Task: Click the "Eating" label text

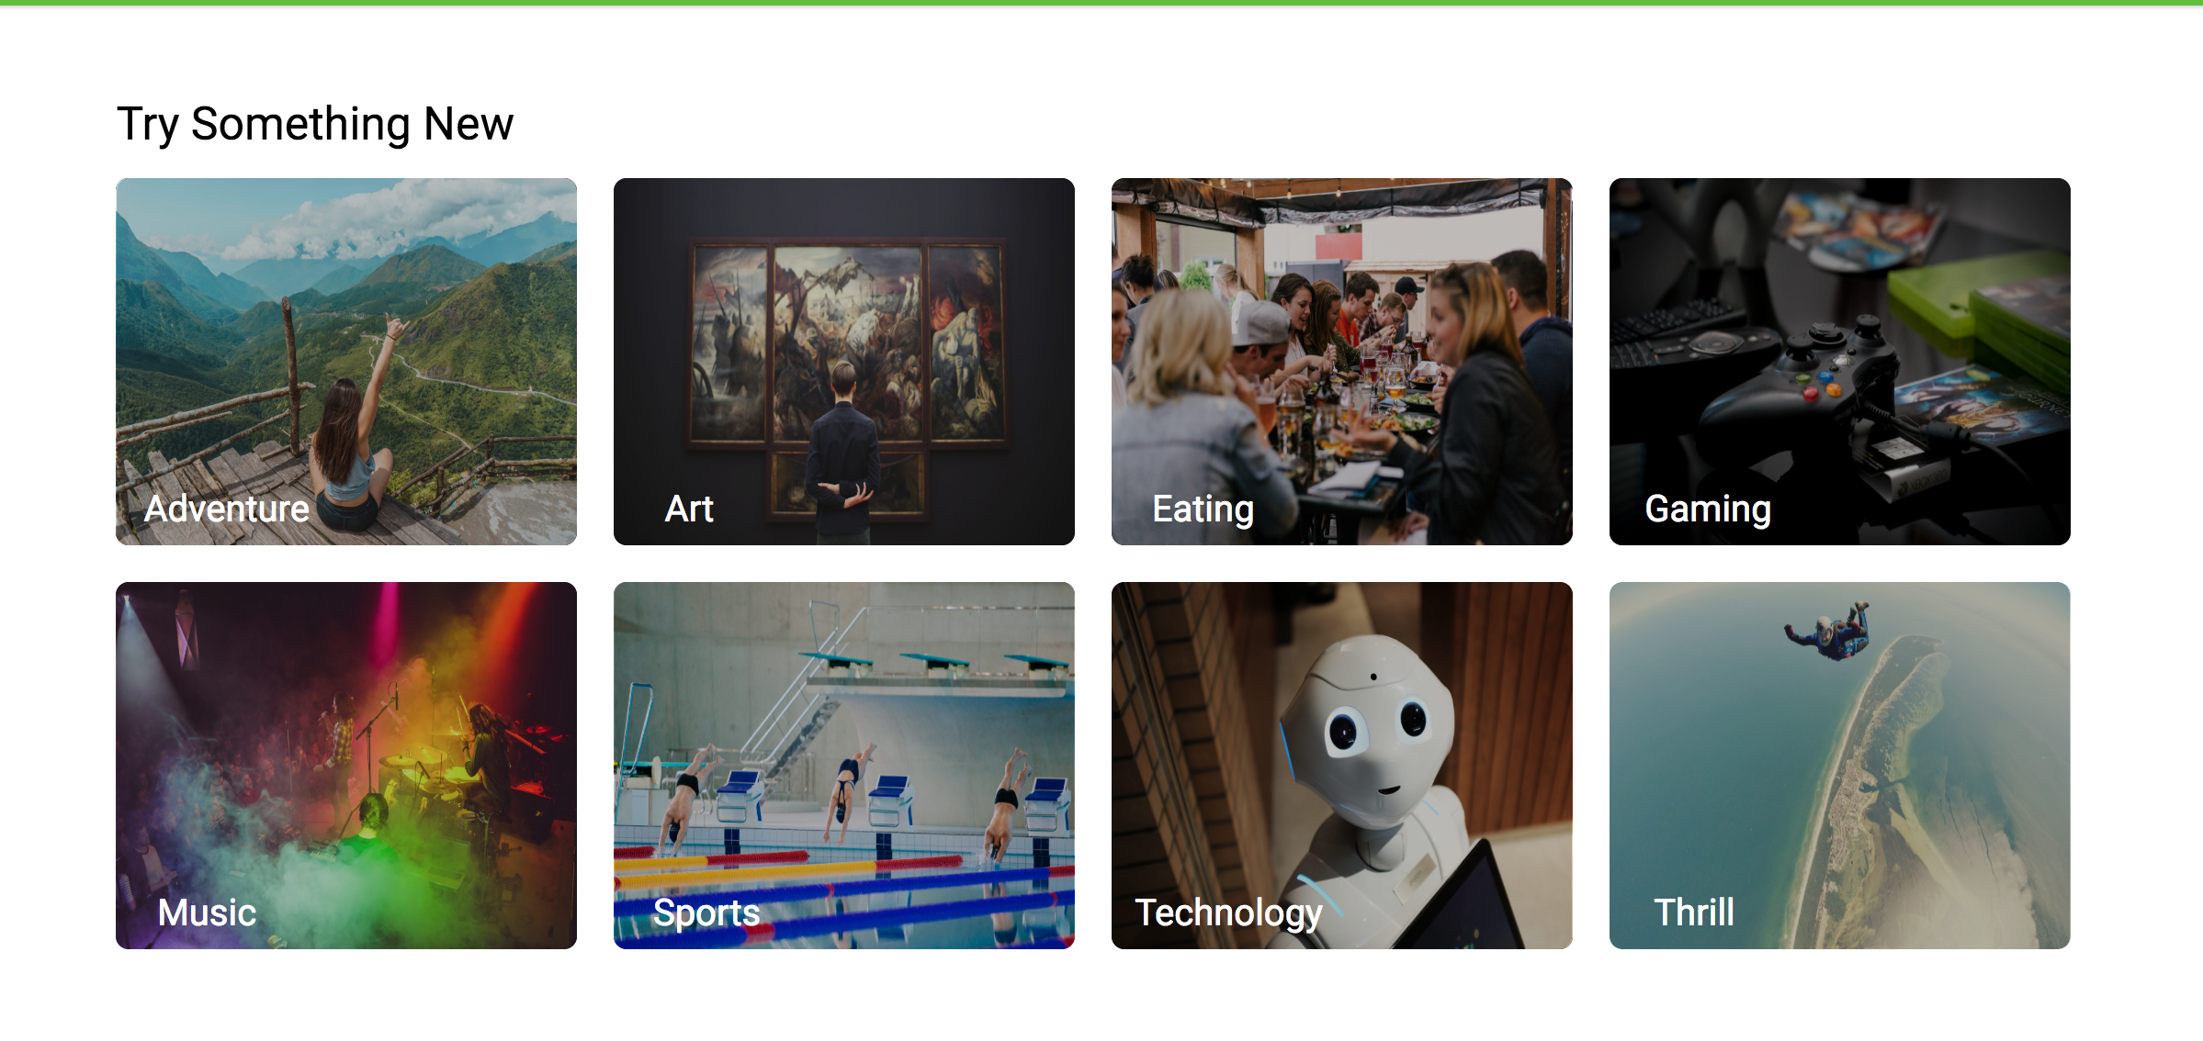Action: [x=1203, y=509]
